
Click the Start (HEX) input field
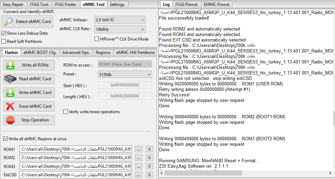pyautogui.click(x=125, y=85)
